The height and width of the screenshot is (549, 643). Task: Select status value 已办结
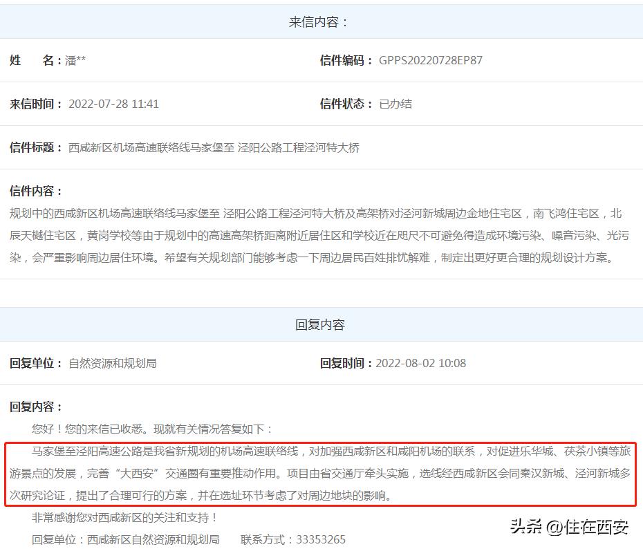point(395,104)
